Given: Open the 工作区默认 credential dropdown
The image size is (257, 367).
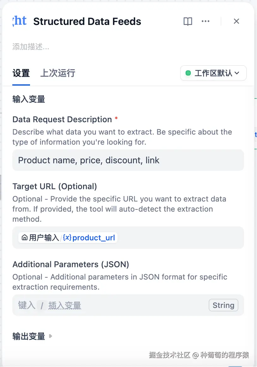Looking at the screenshot, I should pos(213,73).
